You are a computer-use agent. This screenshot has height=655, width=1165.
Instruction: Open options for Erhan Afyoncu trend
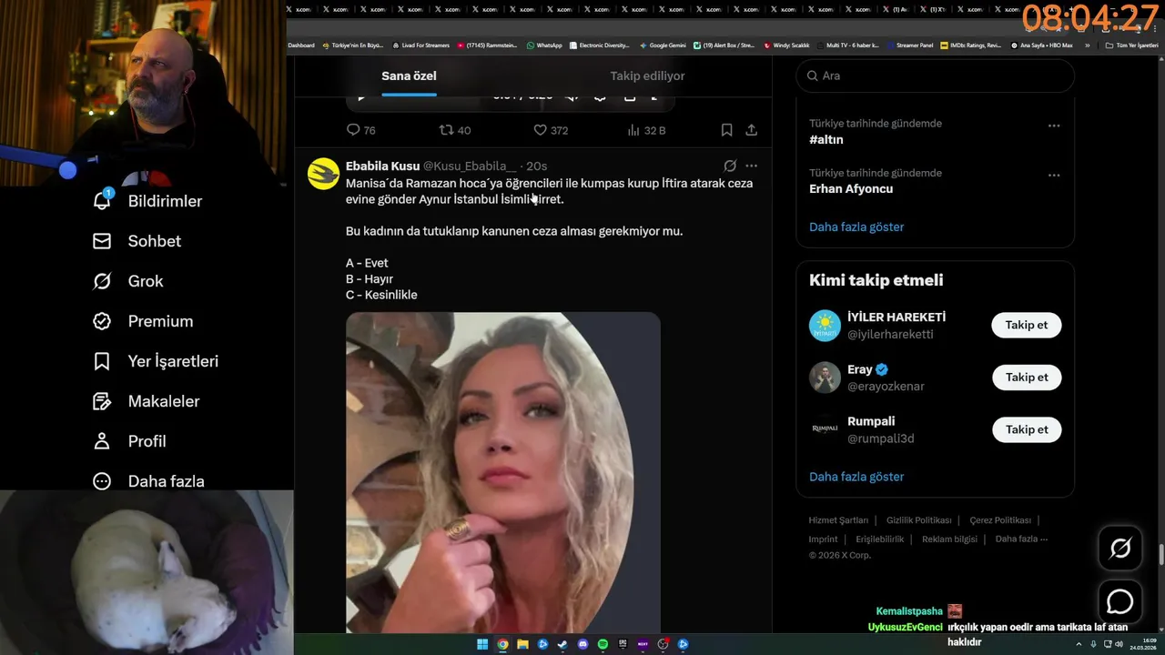click(1054, 175)
